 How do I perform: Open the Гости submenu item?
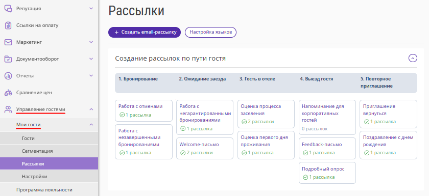point(49,138)
